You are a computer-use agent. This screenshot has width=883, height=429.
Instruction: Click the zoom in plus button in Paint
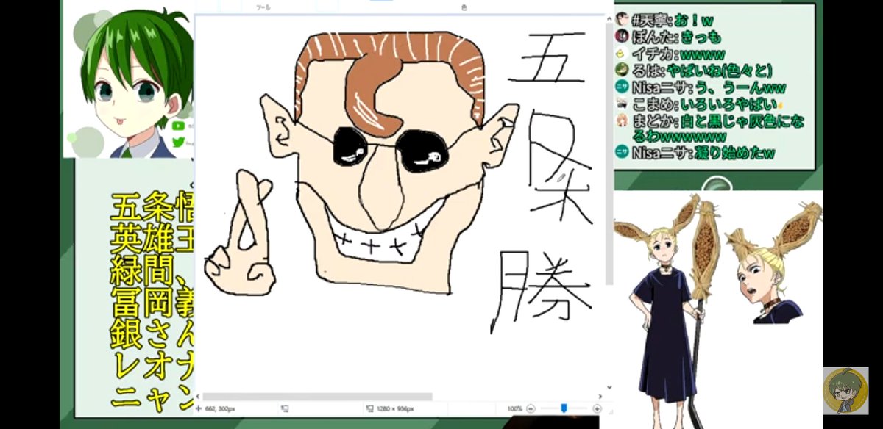click(x=597, y=408)
